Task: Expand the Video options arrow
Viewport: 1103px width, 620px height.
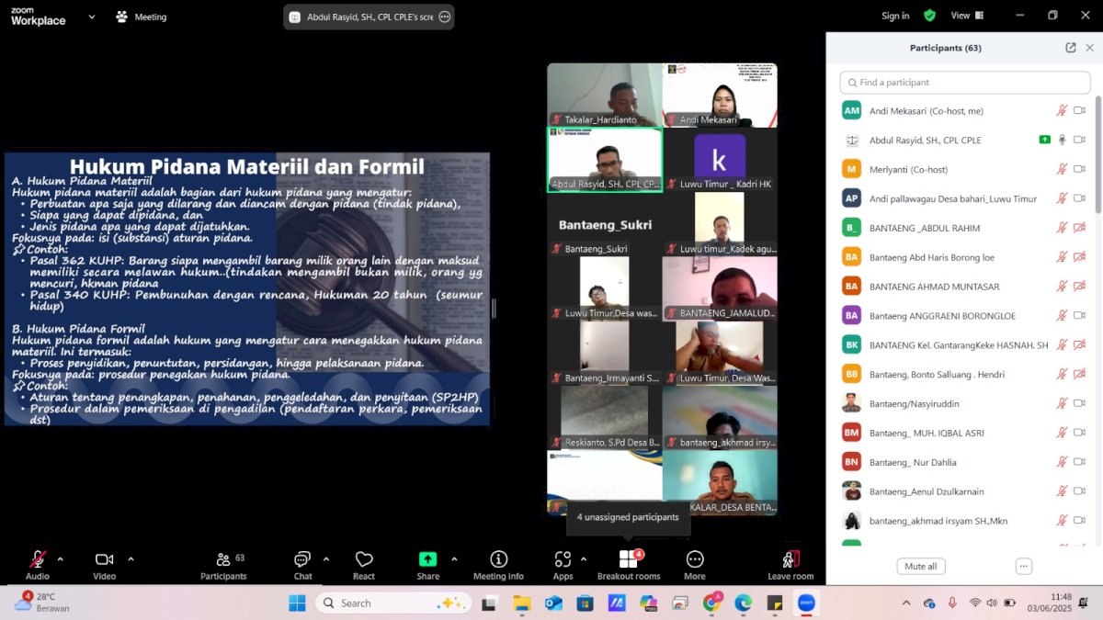Action: pyautogui.click(x=131, y=558)
